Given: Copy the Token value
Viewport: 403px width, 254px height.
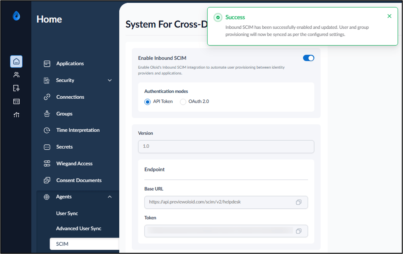Looking at the screenshot, I should click(x=299, y=231).
